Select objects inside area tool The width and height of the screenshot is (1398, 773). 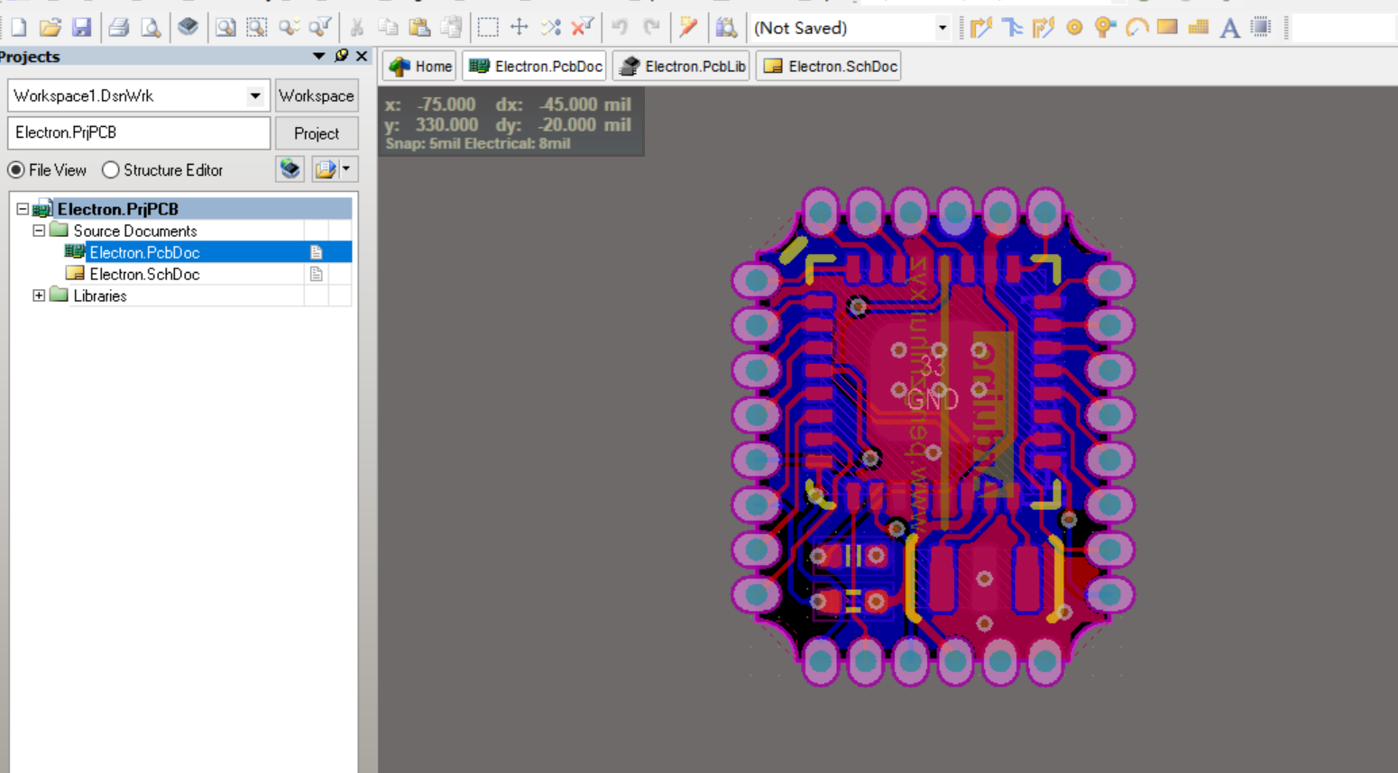click(x=488, y=28)
